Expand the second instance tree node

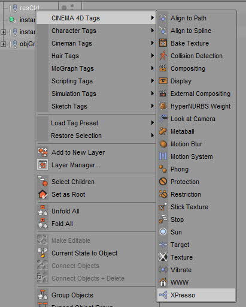[x=3, y=32]
